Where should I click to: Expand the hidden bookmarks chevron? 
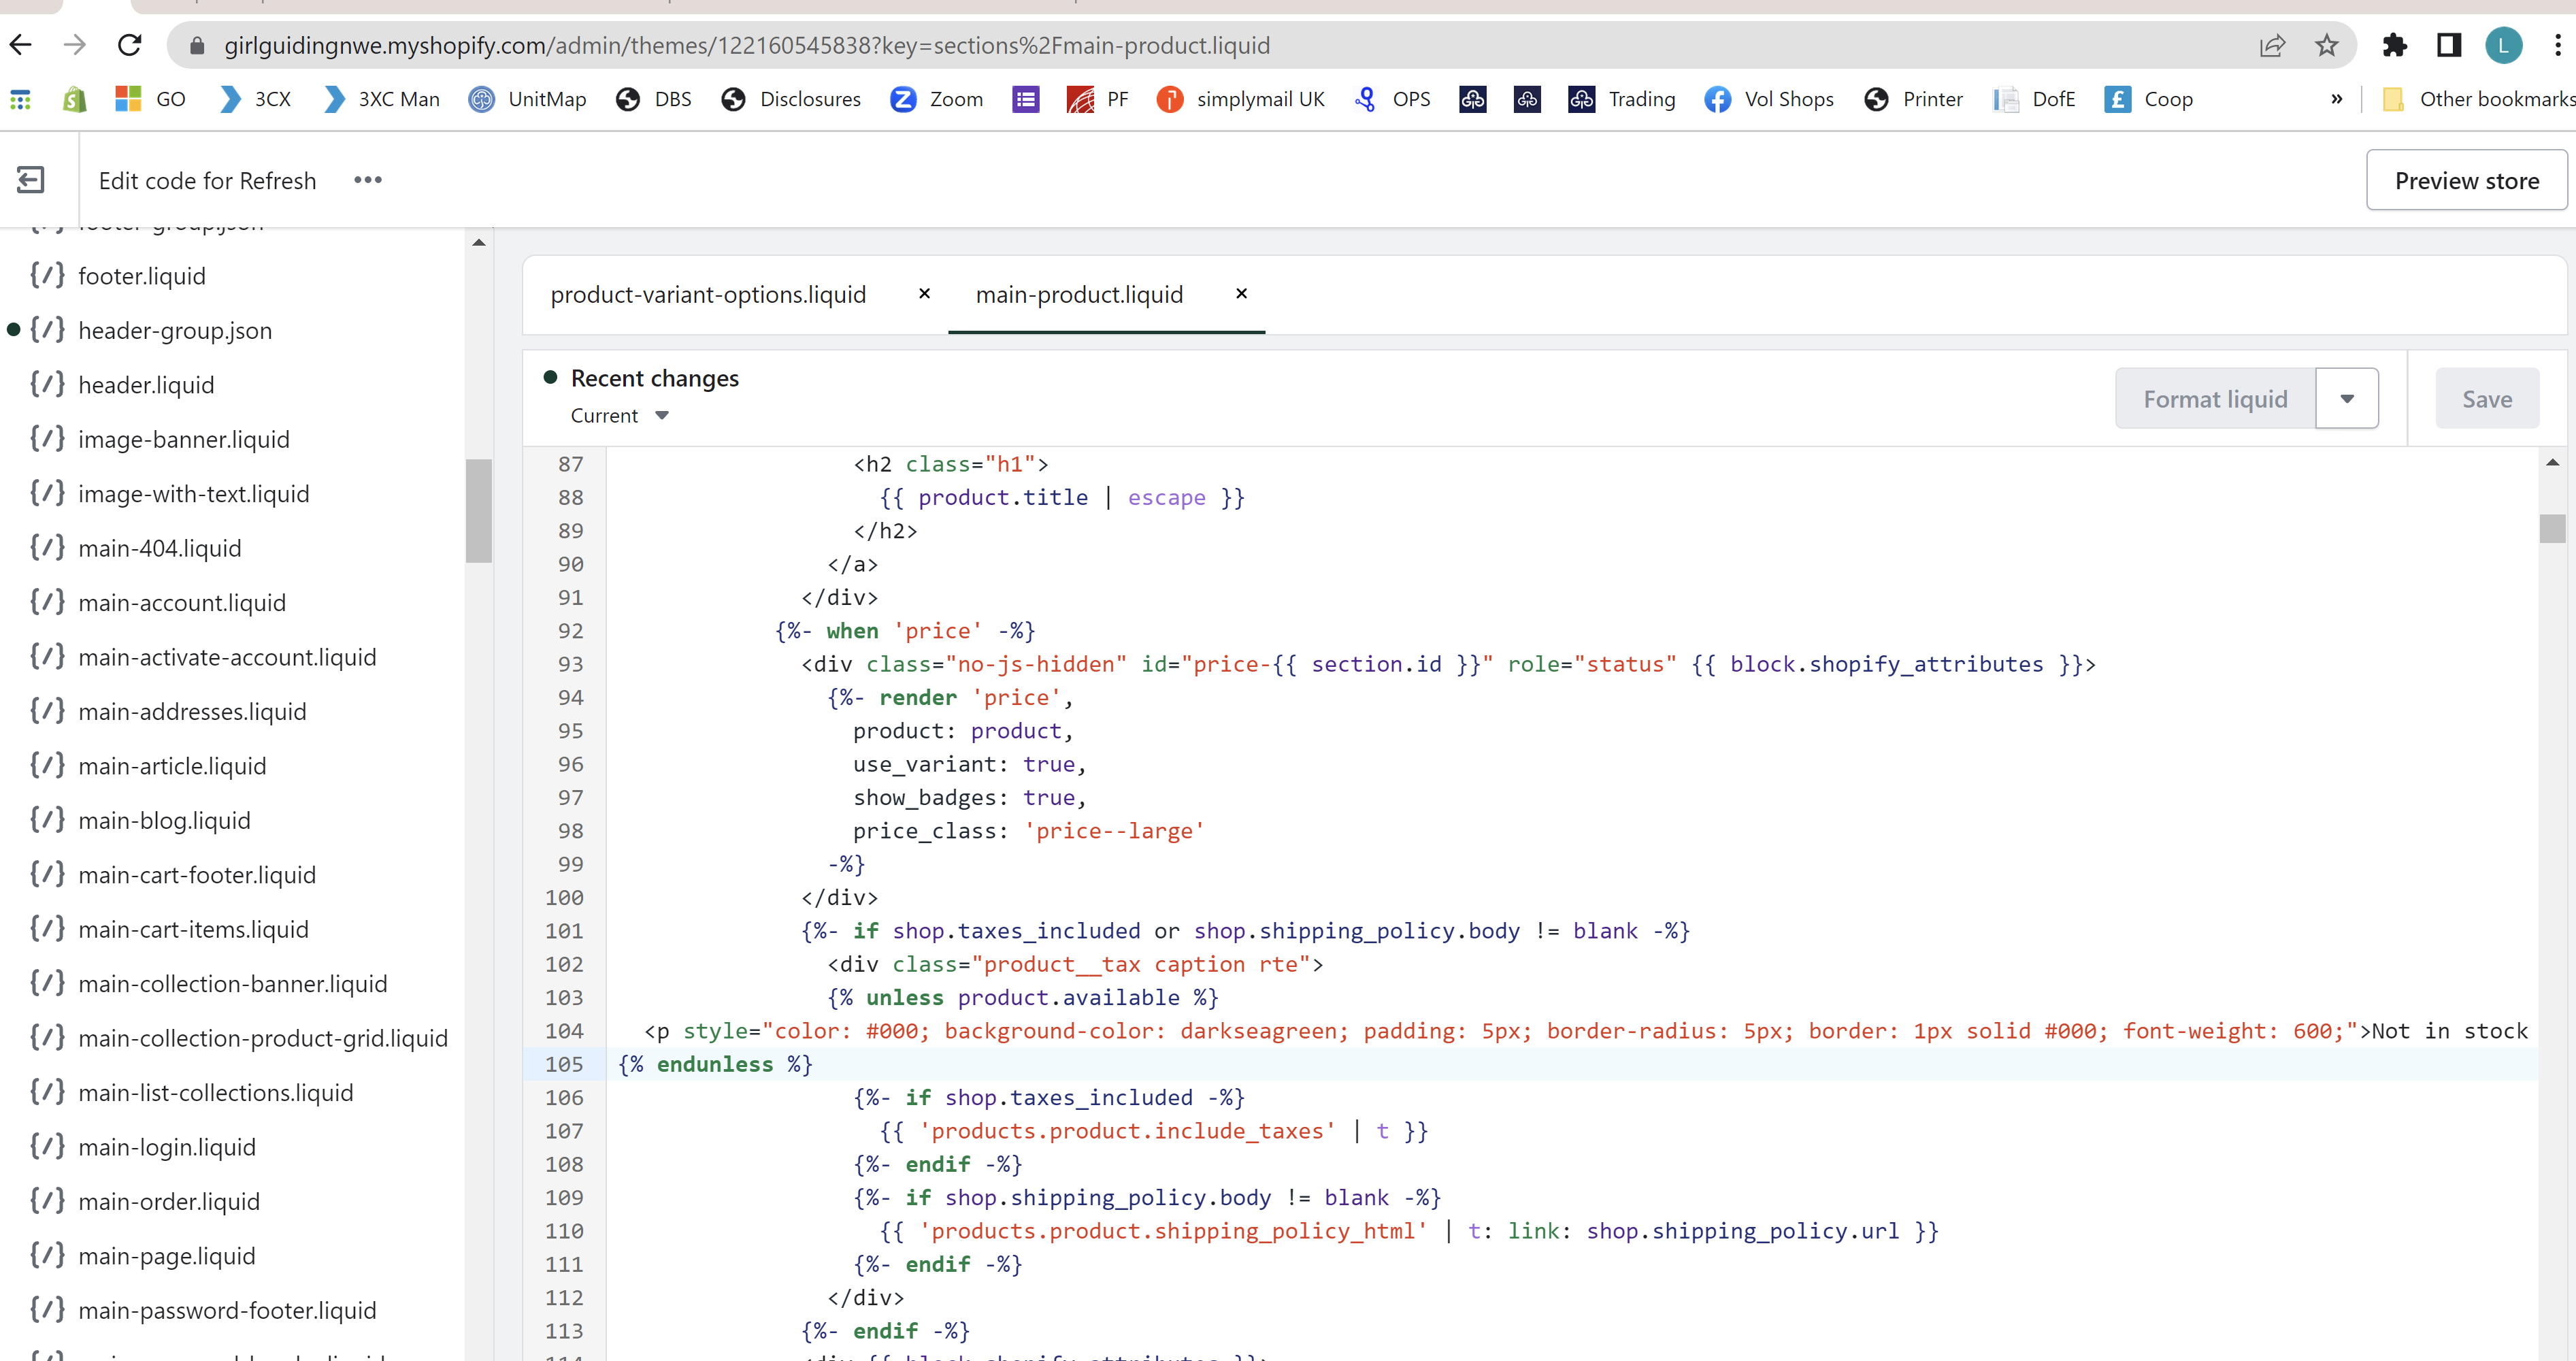pos(2336,99)
